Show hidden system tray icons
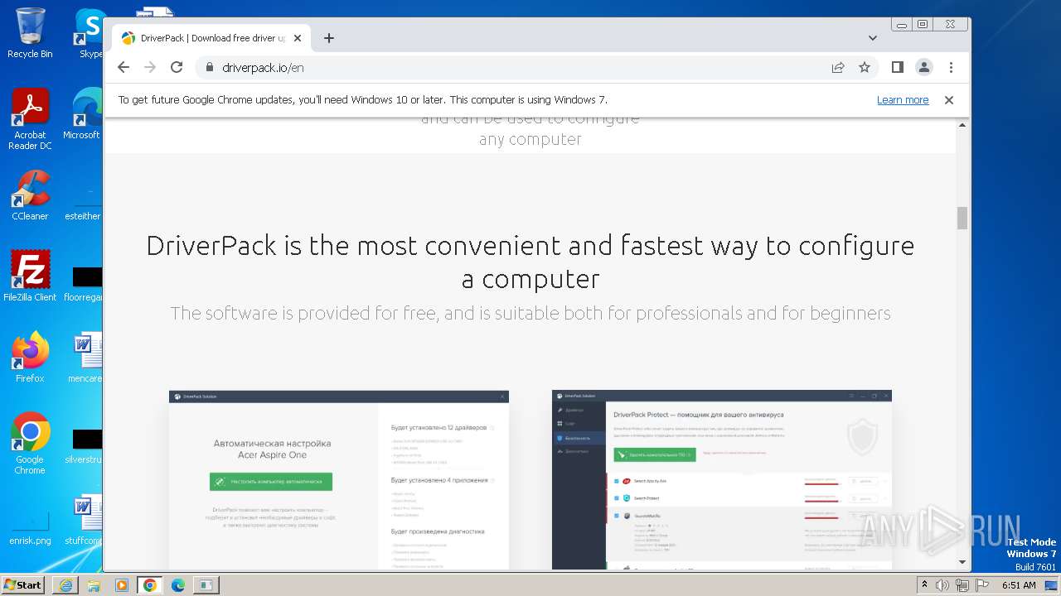The image size is (1061, 596). click(925, 585)
